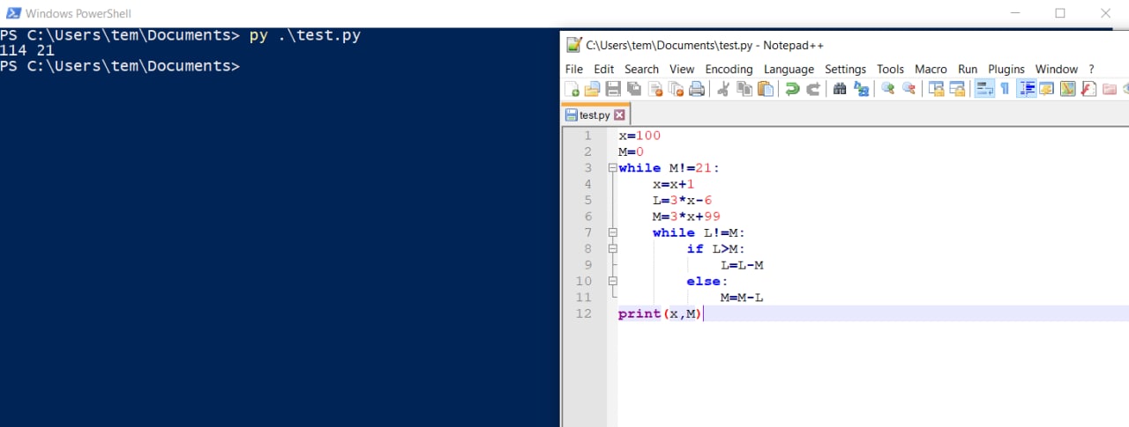Open the Document Map panel icon

[x=1067, y=88]
